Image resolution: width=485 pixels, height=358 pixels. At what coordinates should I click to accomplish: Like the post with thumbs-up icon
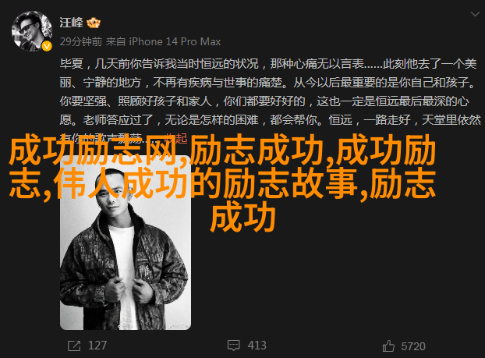388,346
